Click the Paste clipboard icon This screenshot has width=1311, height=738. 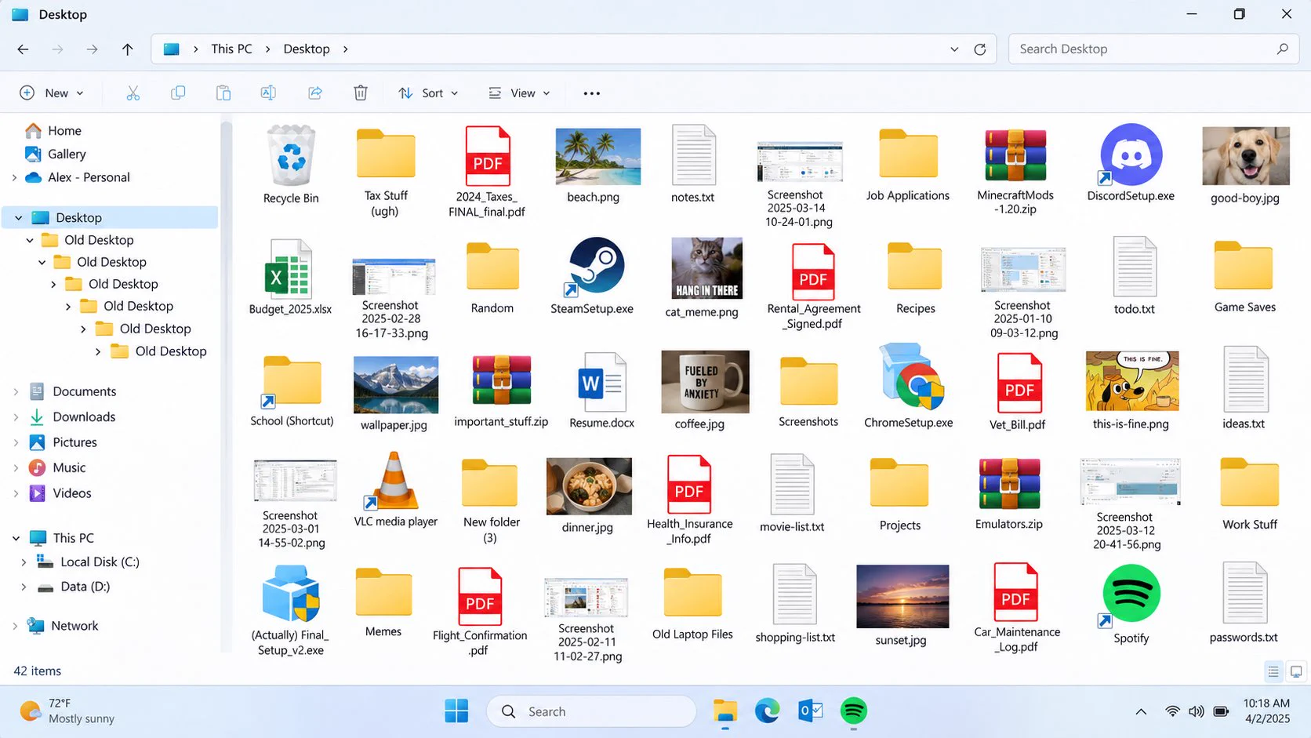223,93
